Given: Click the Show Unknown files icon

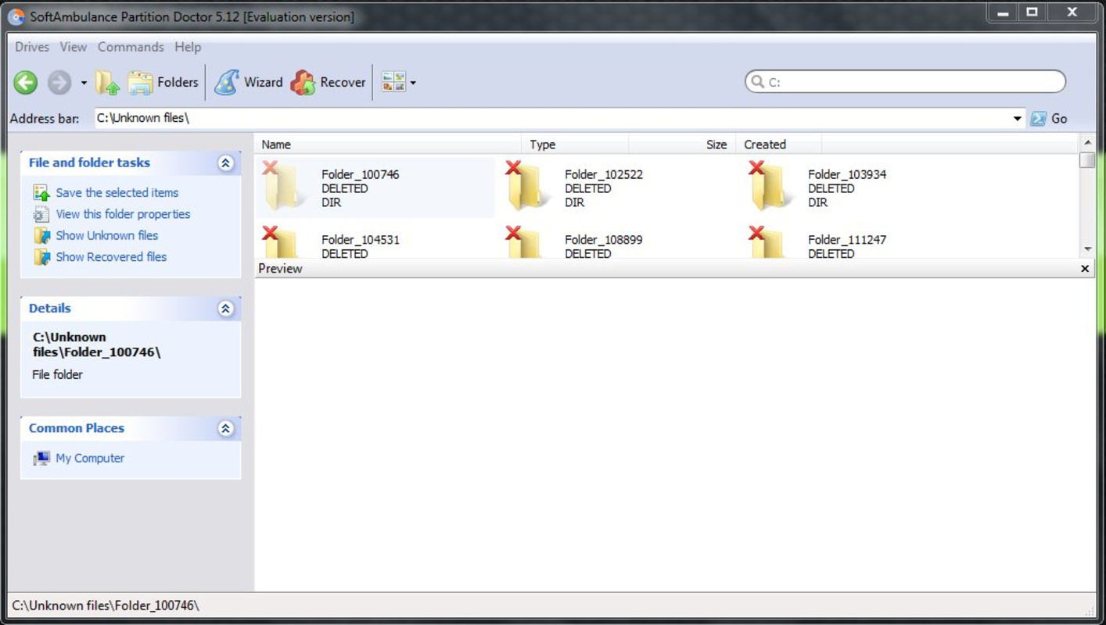Looking at the screenshot, I should click(41, 235).
